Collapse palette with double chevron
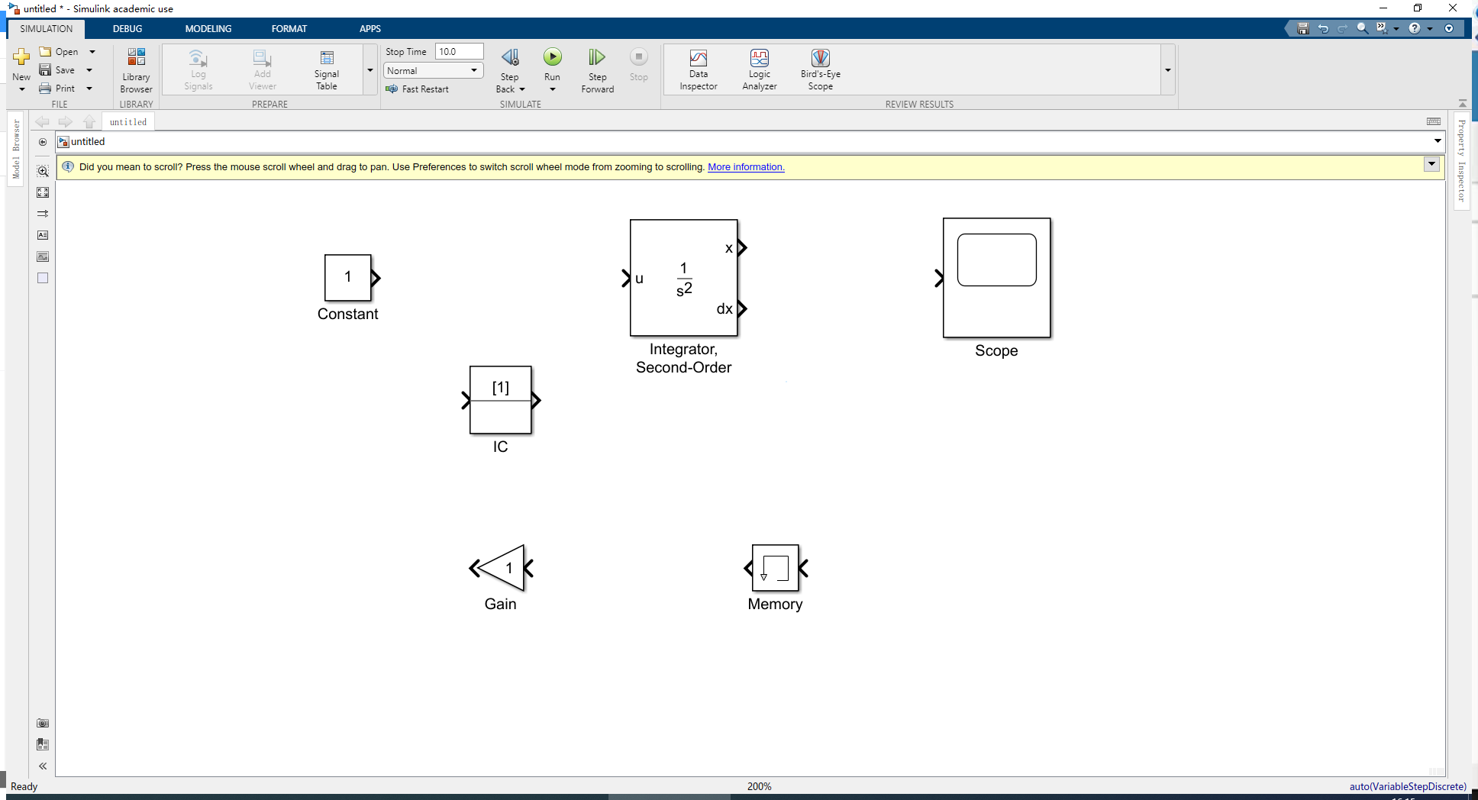Screen dimensions: 1478x800 pos(43,766)
